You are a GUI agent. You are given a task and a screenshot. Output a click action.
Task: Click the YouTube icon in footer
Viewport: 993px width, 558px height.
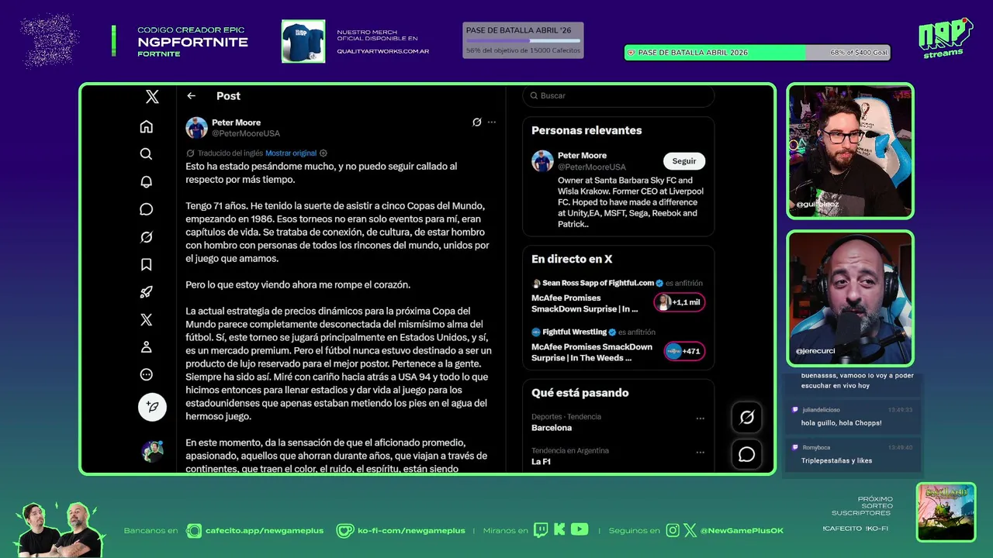tap(580, 530)
